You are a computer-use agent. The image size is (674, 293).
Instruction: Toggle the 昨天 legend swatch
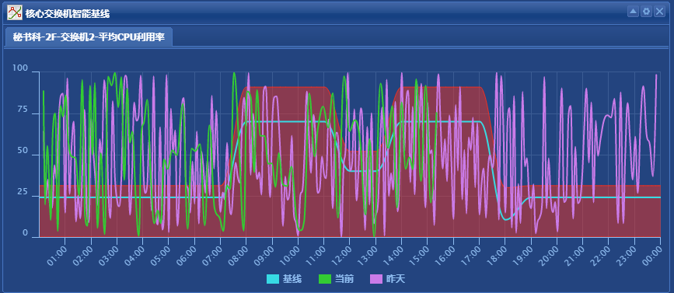376,279
